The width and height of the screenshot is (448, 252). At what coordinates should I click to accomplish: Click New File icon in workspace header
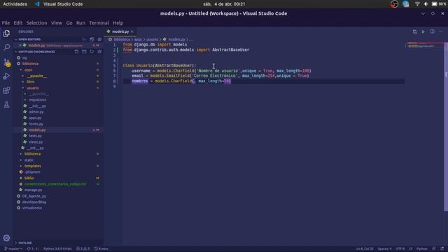pyautogui.click(x=76, y=52)
